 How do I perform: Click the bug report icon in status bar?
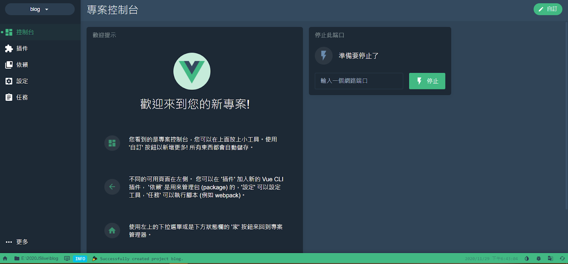(x=539, y=258)
